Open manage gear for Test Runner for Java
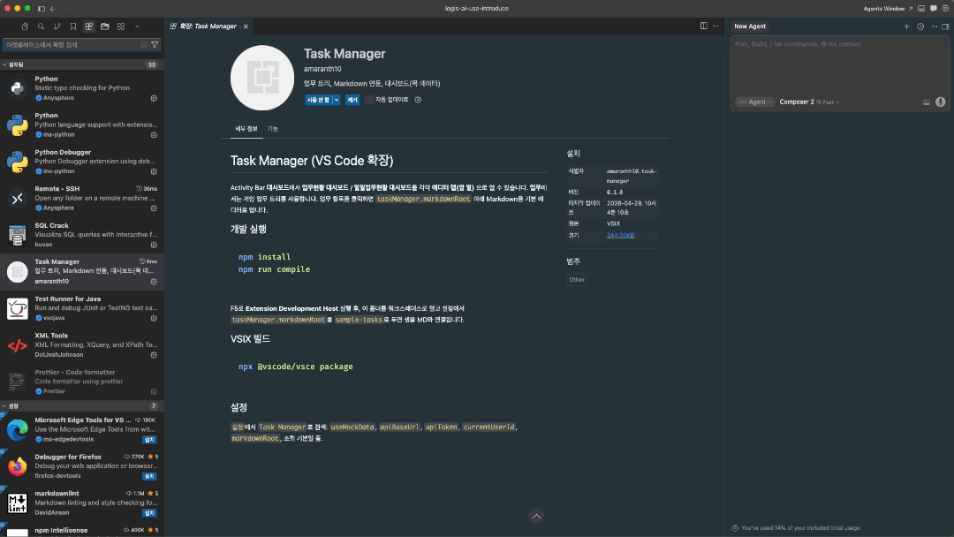The image size is (954, 537). (154, 318)
